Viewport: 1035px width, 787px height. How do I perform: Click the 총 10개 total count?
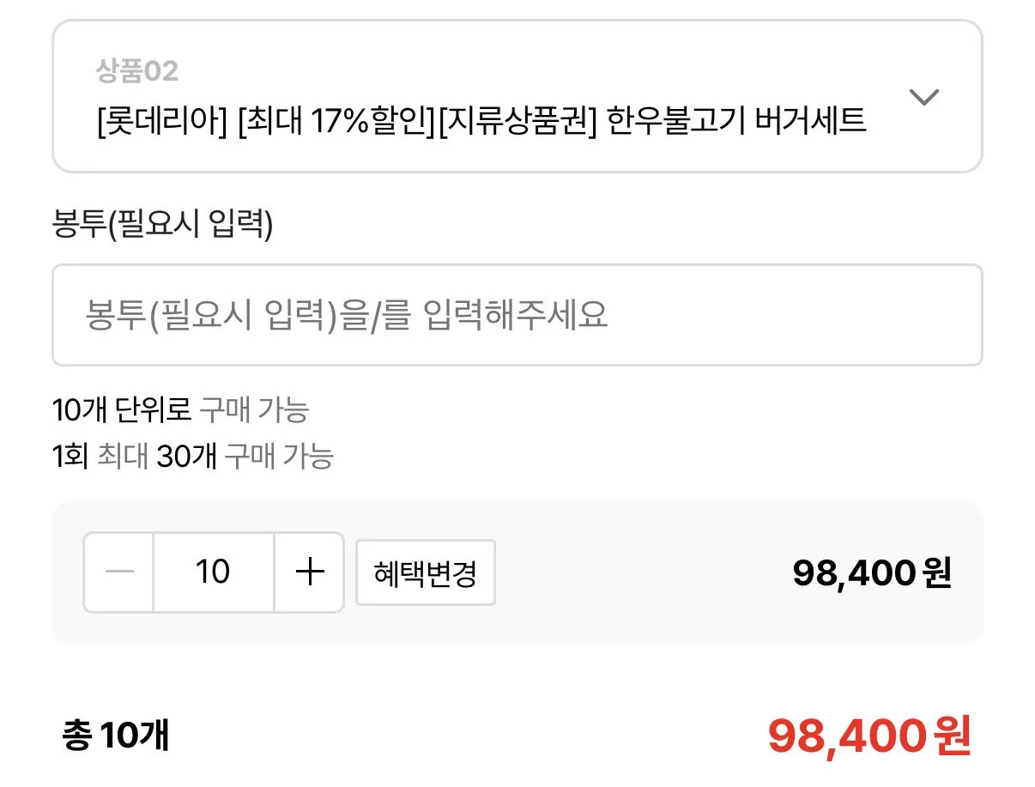(116, 736)
